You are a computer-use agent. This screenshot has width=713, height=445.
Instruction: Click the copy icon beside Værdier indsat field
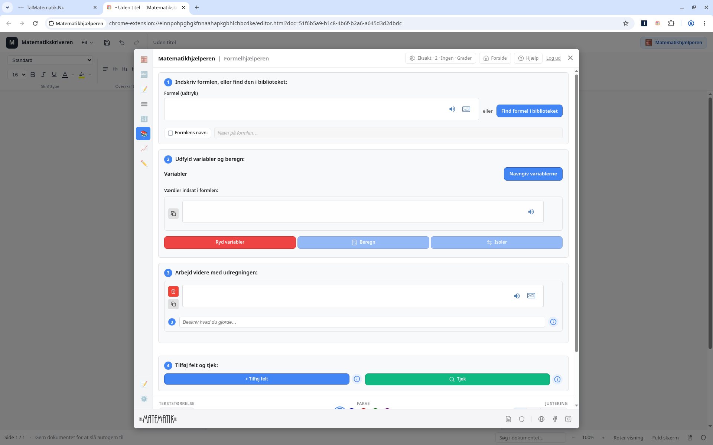[173, 214]
